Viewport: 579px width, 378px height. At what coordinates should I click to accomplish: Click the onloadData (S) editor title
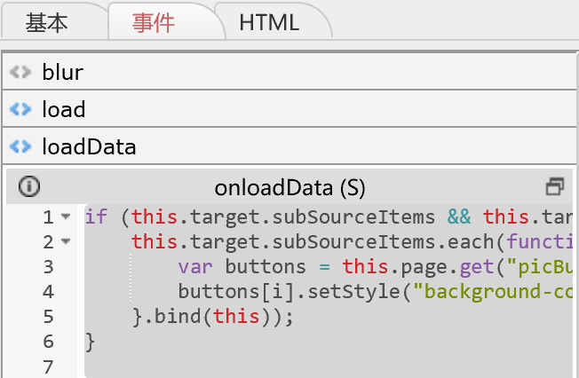click(x=289, y=187)
